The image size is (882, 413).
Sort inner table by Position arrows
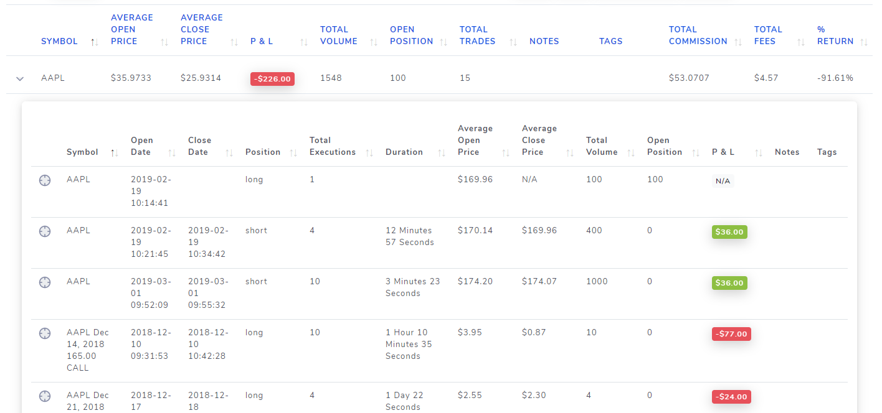tap(293, 152)
